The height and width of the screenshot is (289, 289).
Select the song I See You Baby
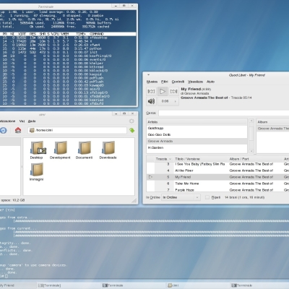tap(217, 164)
